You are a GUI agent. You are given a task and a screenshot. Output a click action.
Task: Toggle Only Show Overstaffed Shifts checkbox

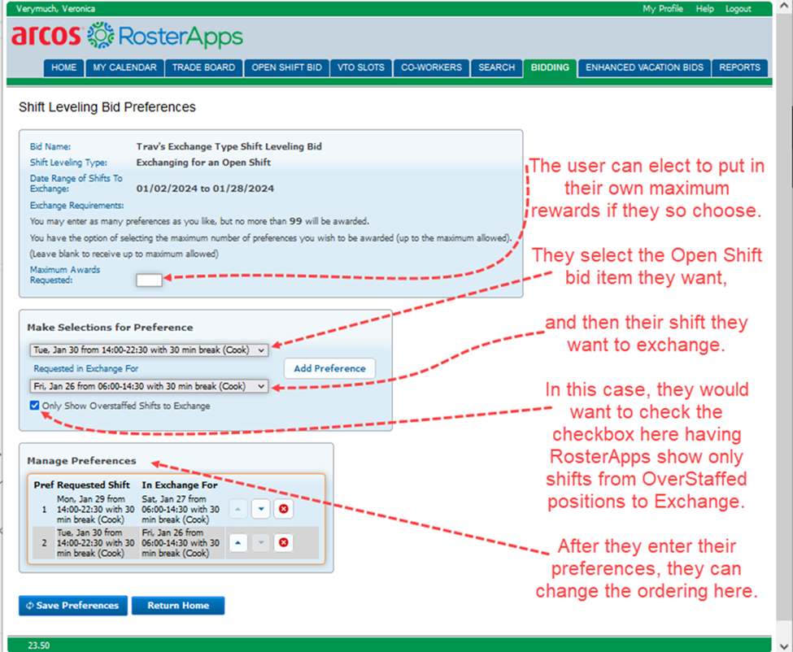point(34,406)
